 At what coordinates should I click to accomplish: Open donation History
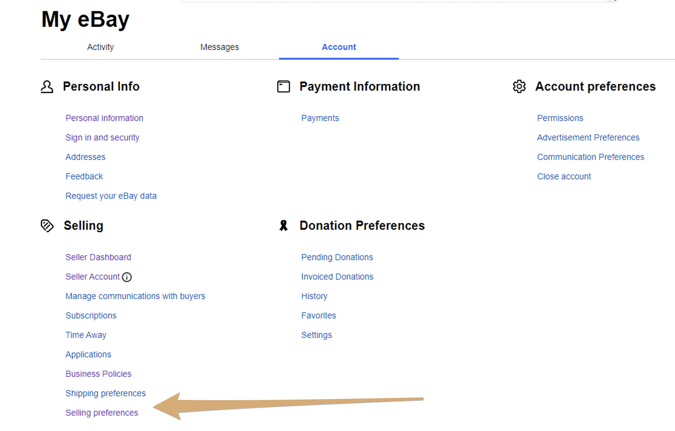tap(314, 296)
